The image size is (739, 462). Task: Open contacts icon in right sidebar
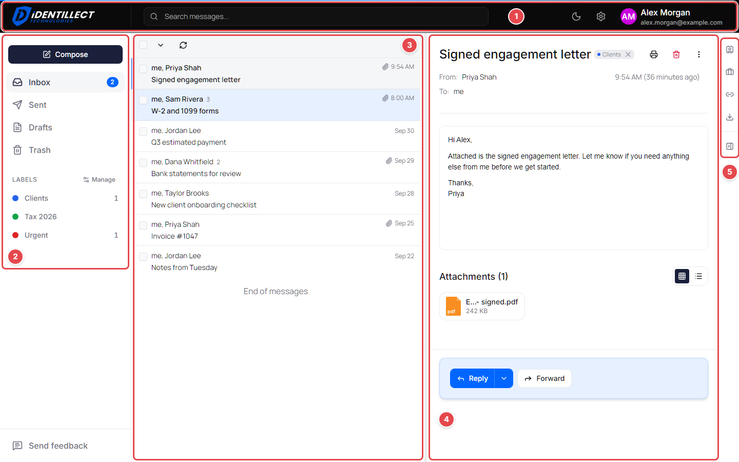pos(730,49)
